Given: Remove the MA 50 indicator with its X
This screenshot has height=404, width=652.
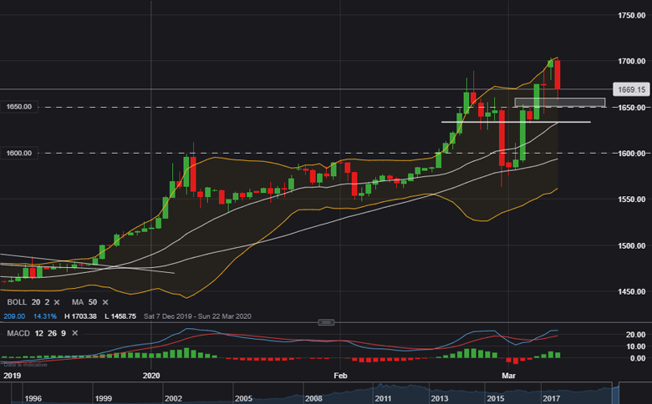Looking at the screenshot, I should click(x=107, y=301).
